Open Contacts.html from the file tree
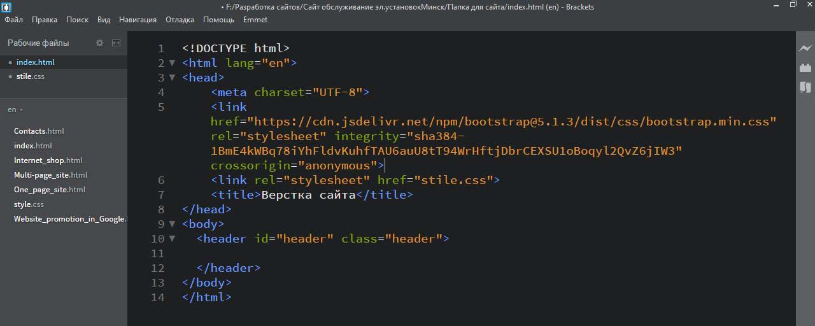 click(39, 131)
